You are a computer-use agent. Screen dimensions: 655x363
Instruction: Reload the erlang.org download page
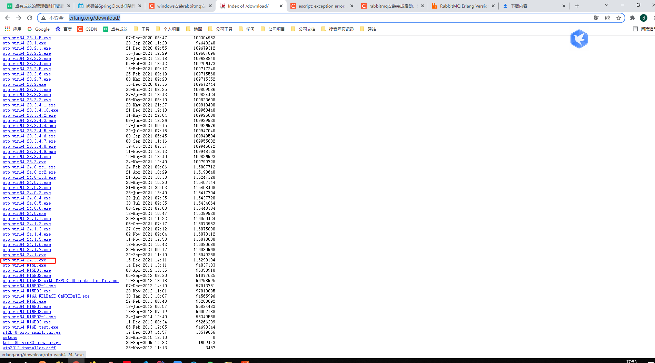30,18
